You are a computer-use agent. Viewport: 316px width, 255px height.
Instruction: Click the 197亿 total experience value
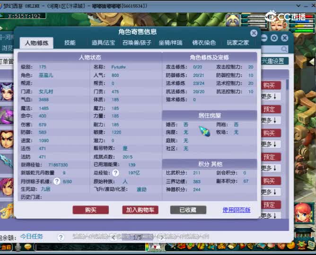coord(134,173)
